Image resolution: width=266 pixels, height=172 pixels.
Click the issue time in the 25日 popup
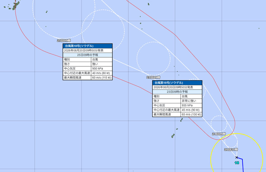84,50
